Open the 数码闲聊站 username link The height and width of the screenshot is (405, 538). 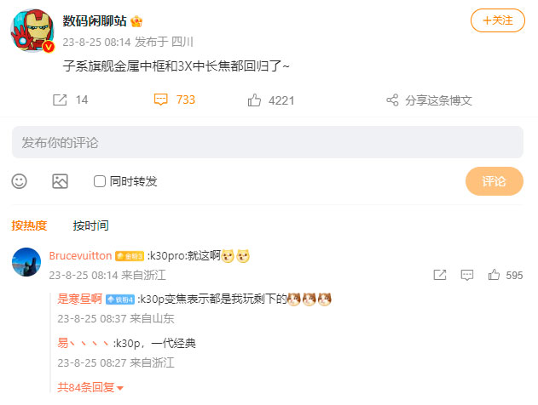(95, 21)
